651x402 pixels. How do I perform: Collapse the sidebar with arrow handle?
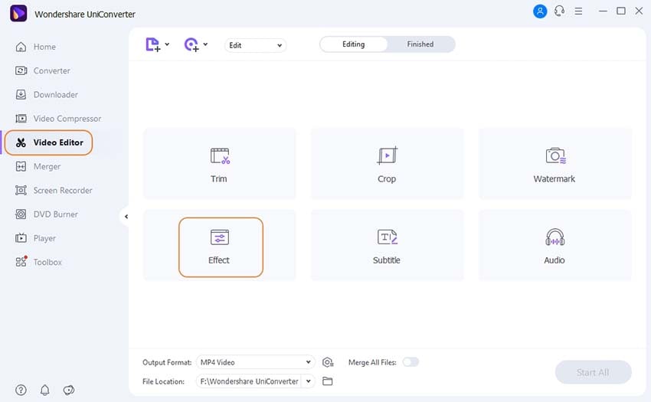click(x=126, y=217)
